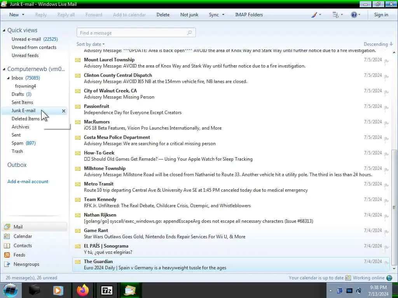
Task: Click the scrollbar down arrow
Action: pyautogui.click(x=394, y=269)
